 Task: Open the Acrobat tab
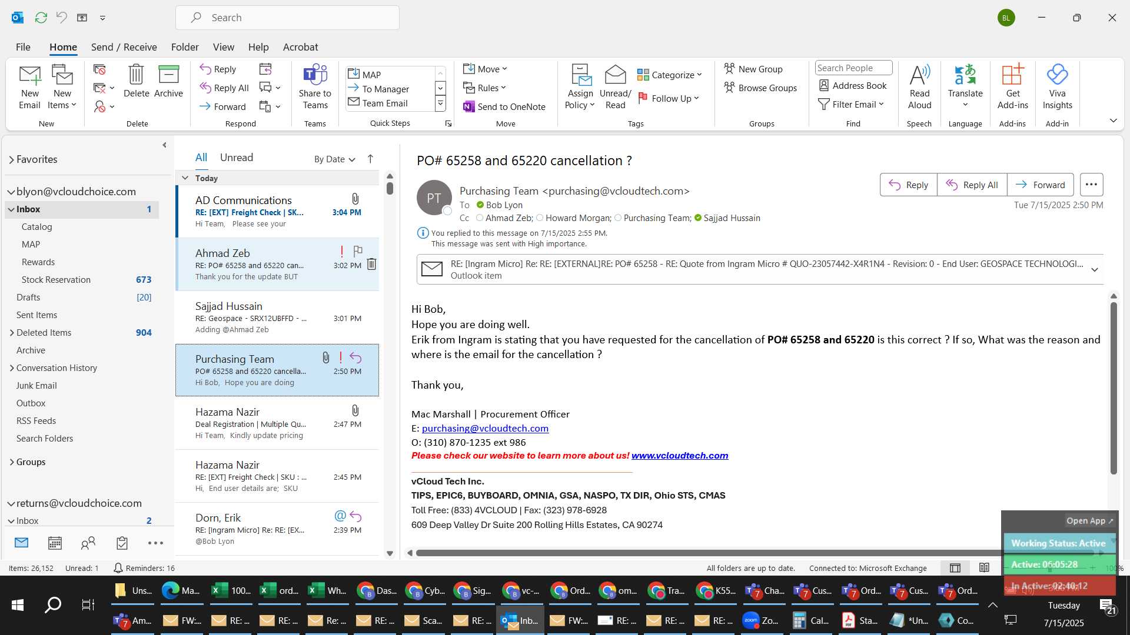coord(300,46)
